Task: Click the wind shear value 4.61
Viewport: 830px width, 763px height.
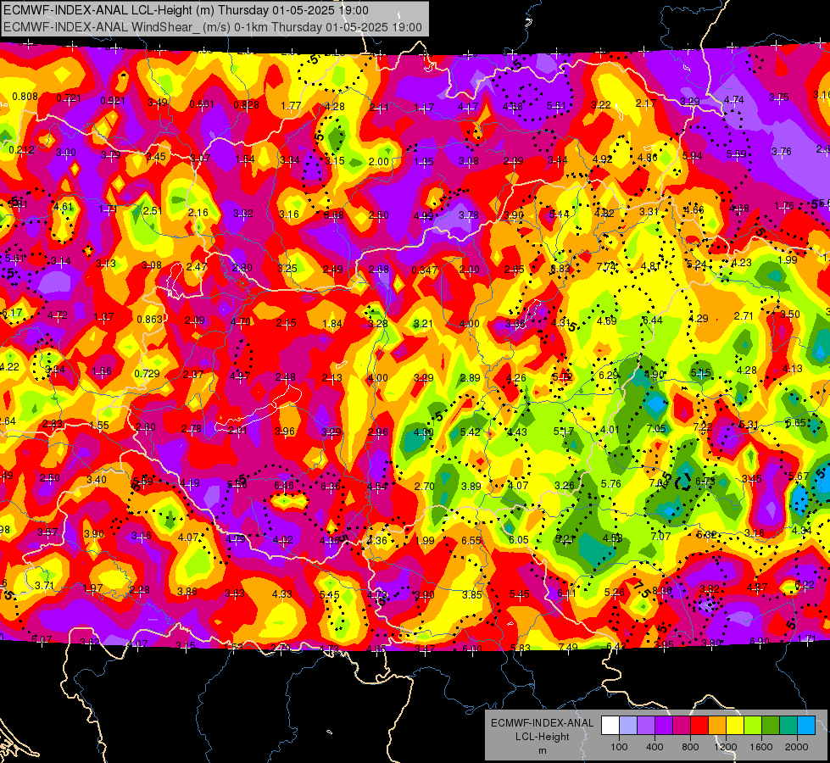Action: [x=64, y=207]
